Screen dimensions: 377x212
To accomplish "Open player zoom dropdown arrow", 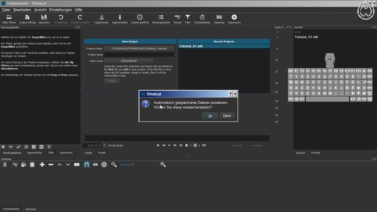I will point(191,145).
